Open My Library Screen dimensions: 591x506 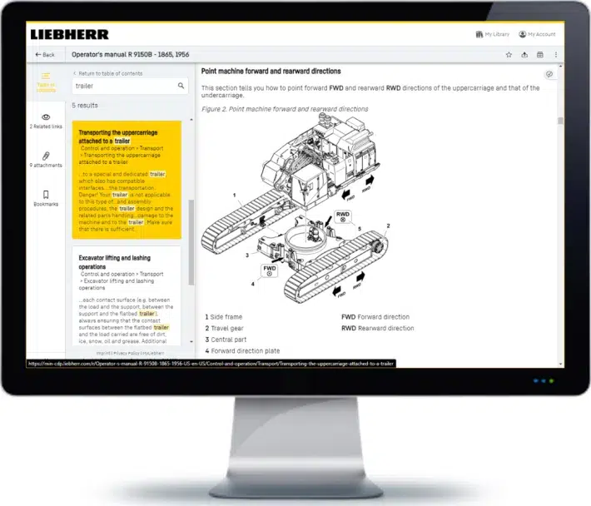(x=491, y=34)
